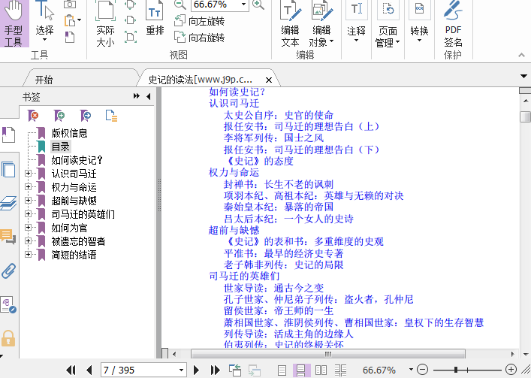Screen dimensions: 531x378
Task: Click the page number field 7 / 395
Action: point(139,370)
